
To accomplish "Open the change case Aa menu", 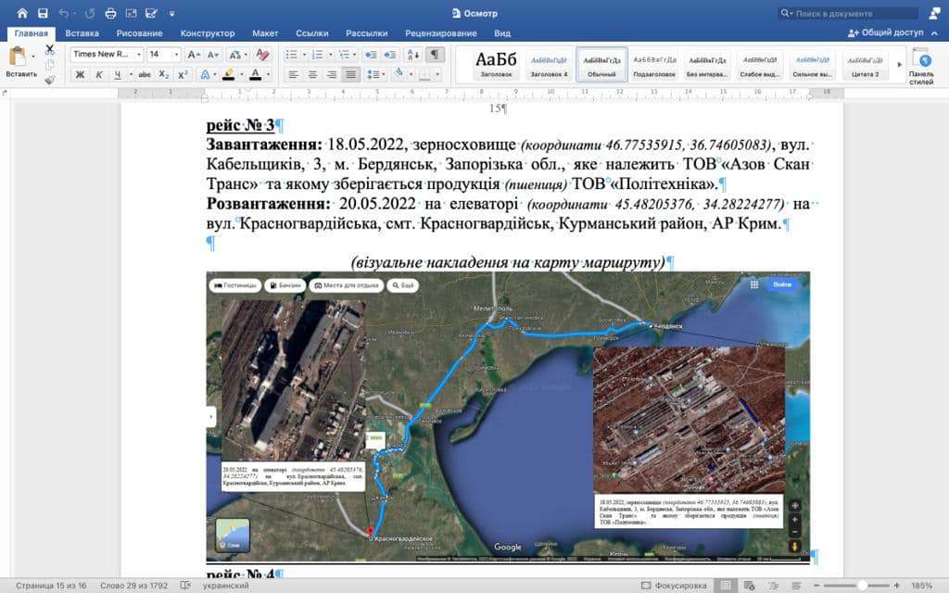I will [x=236, y=55].
